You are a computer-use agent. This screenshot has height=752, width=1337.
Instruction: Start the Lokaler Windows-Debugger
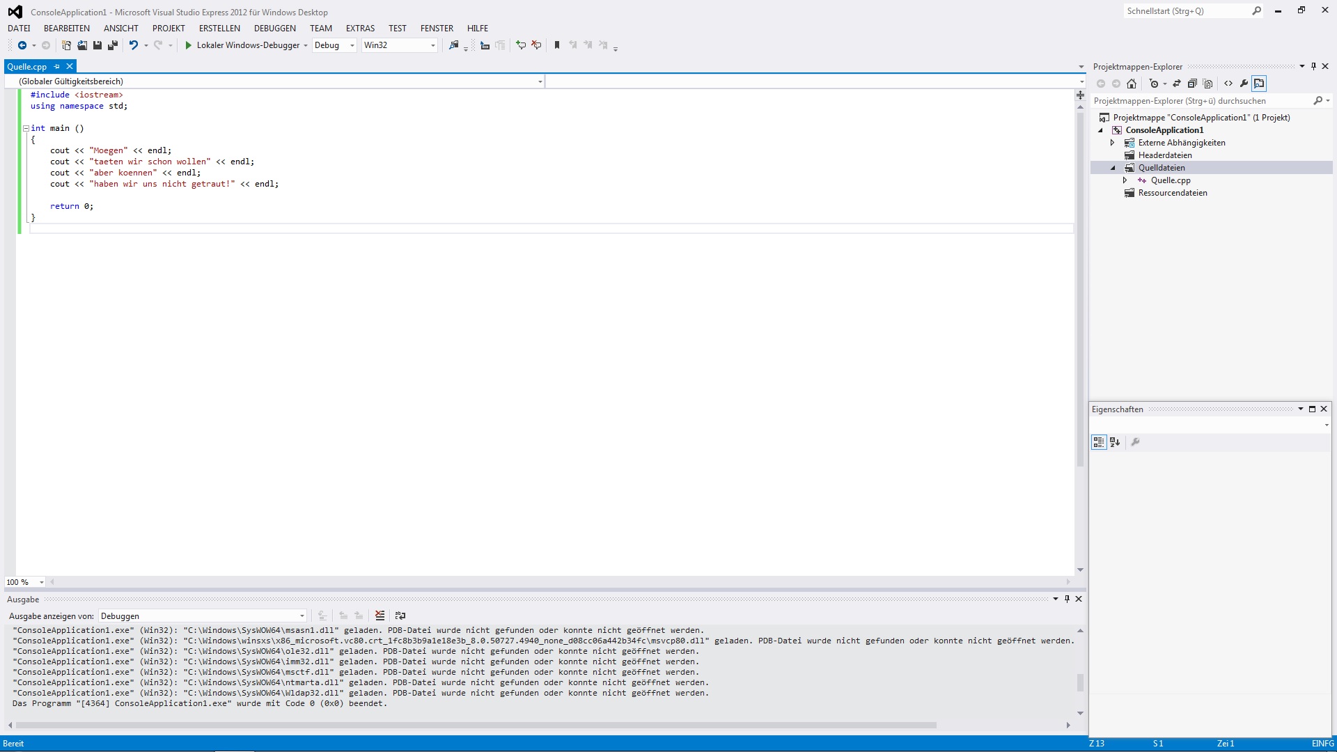188,45
